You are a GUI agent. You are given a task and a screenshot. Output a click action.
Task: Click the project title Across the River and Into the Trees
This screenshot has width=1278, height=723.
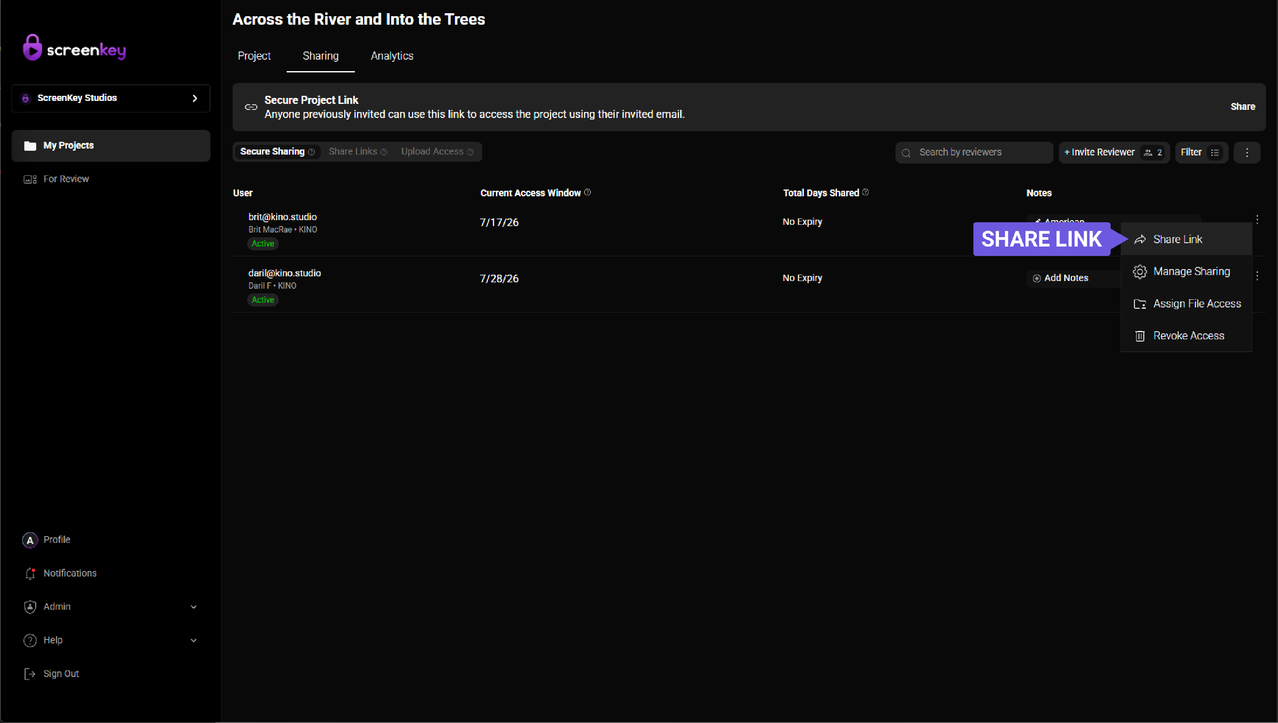pos(359,19)
